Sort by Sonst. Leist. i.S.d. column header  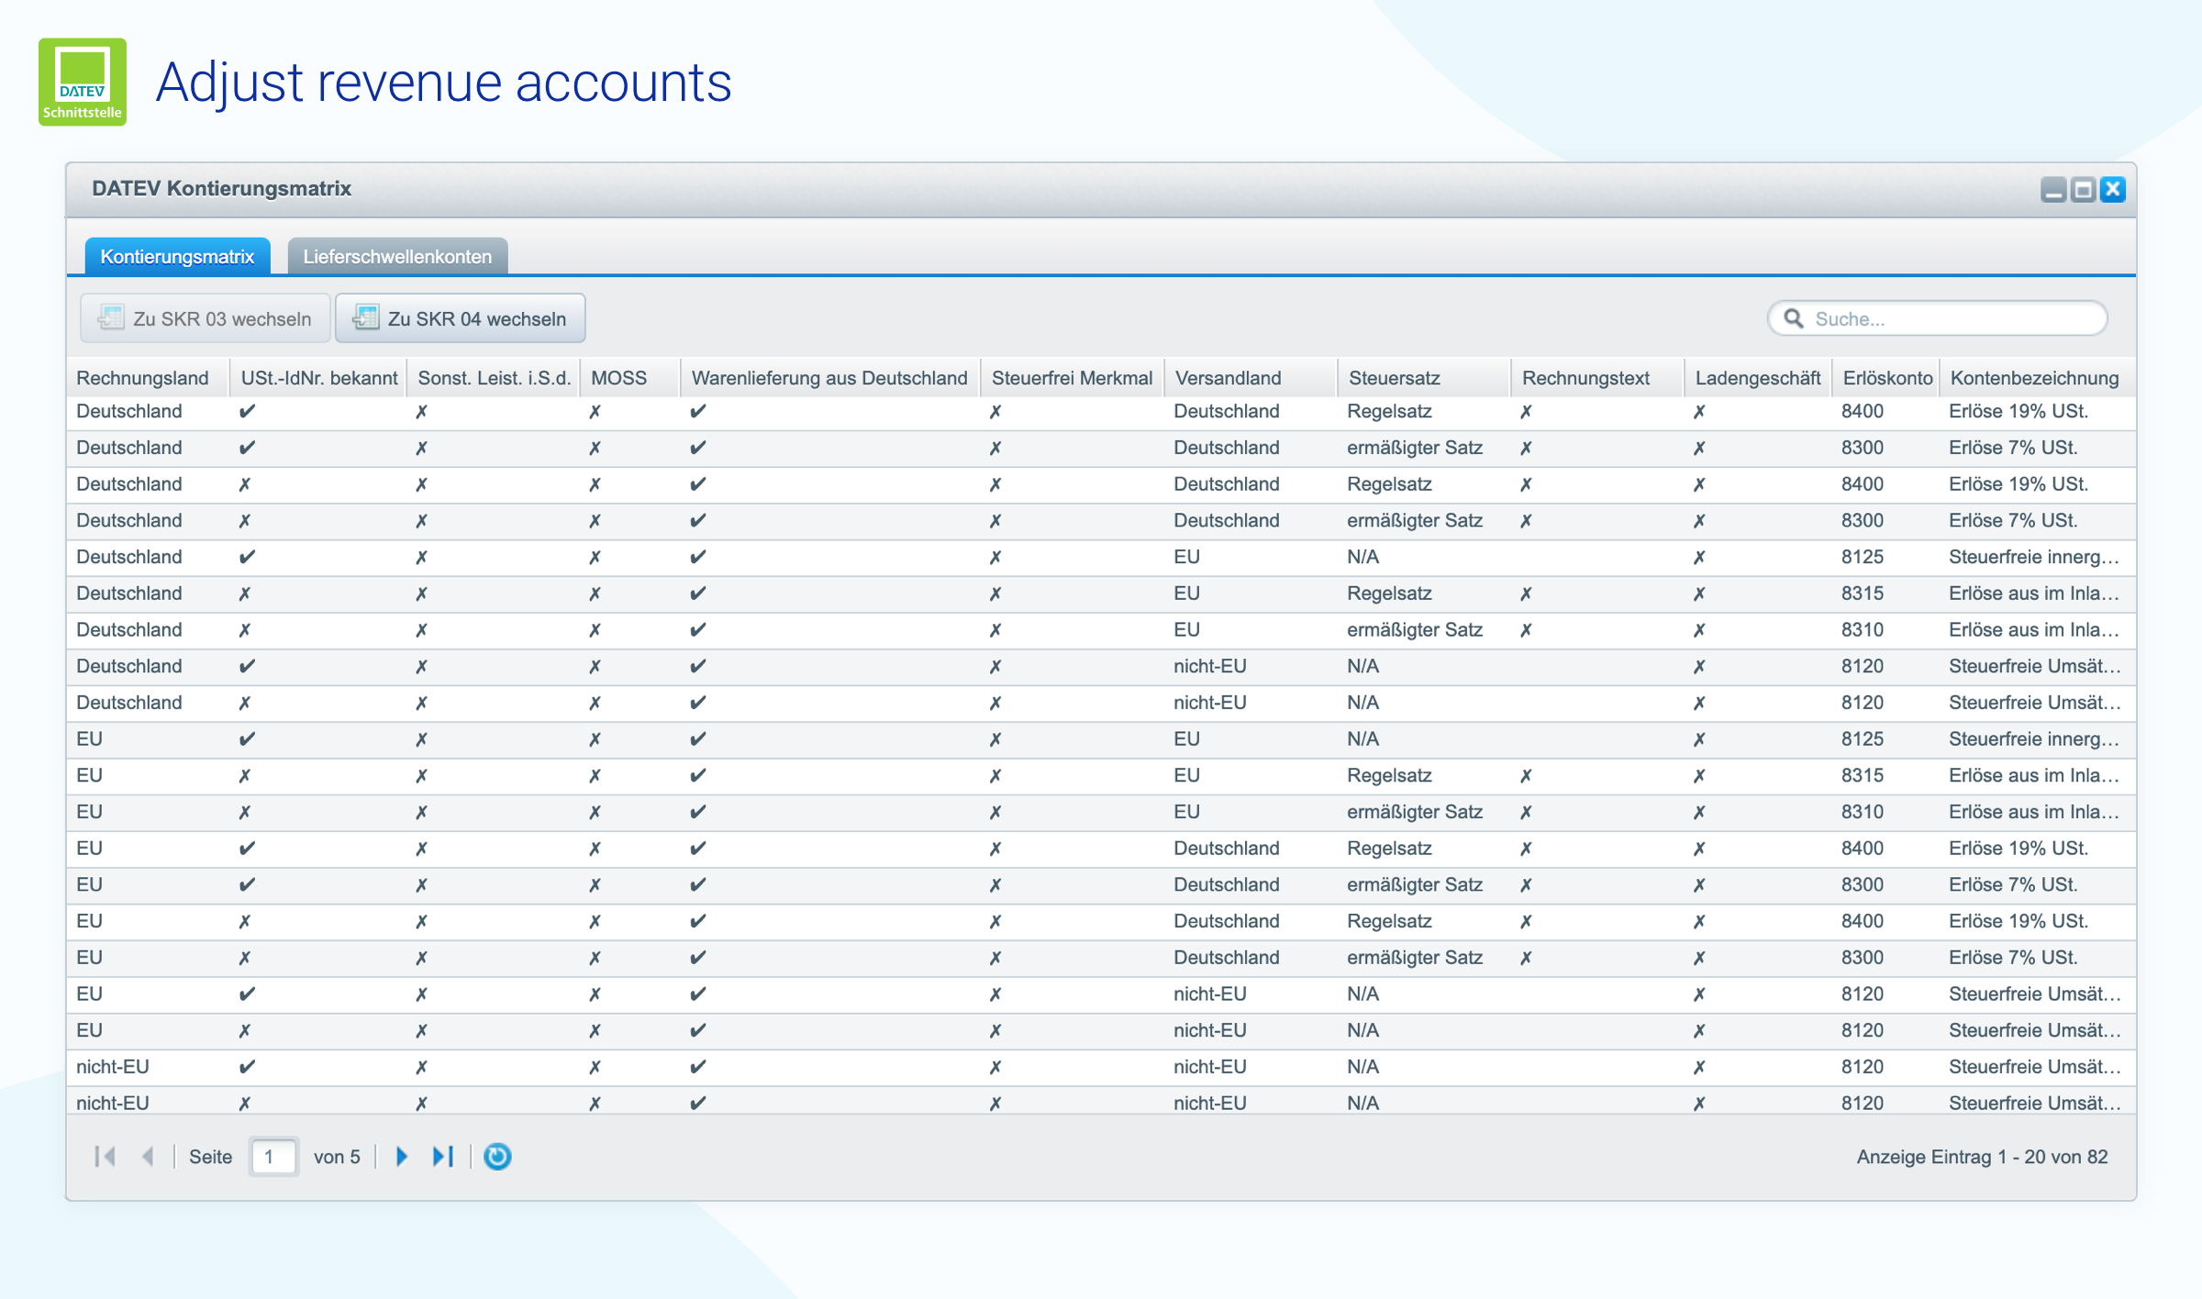pos(494,378)
